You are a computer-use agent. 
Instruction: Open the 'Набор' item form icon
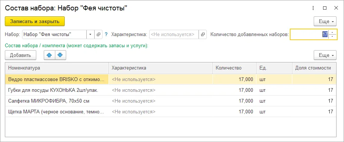click(98, 35)
